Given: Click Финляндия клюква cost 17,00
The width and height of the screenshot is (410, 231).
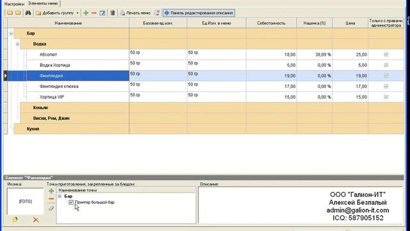Looking at the screenshot, I should click(290, 86).
